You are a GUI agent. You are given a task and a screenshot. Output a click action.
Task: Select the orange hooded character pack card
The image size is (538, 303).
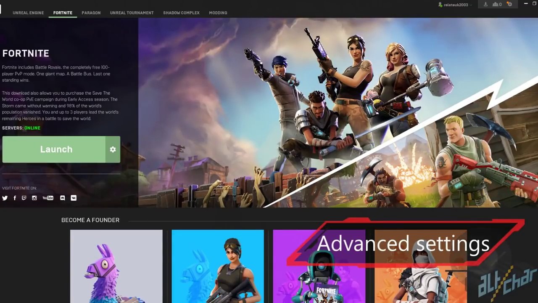point(420,266)
